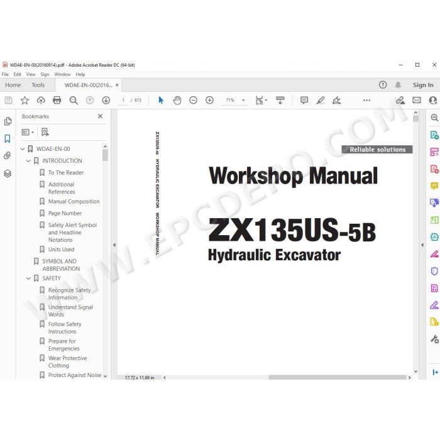This screenshot has height=440, width=440.
Task: Open the Protect shield tool
Action: 434,271
